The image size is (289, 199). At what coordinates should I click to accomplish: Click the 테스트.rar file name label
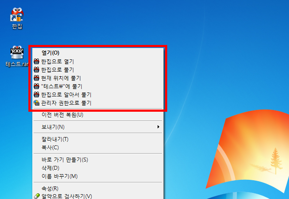[17, 64]
